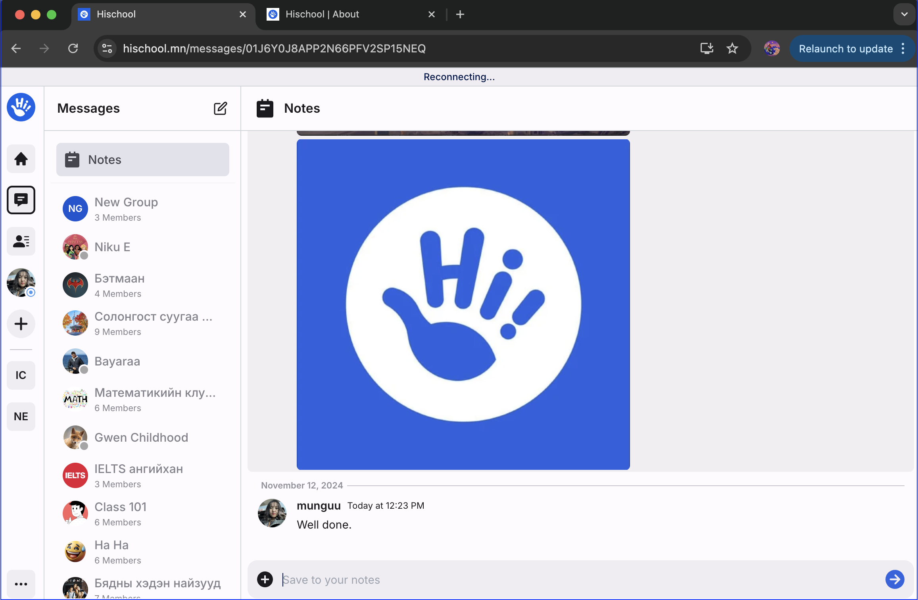The image size is (918, 600).
Task: Click the attachment plus icon in composer
Action: (265, 579)
